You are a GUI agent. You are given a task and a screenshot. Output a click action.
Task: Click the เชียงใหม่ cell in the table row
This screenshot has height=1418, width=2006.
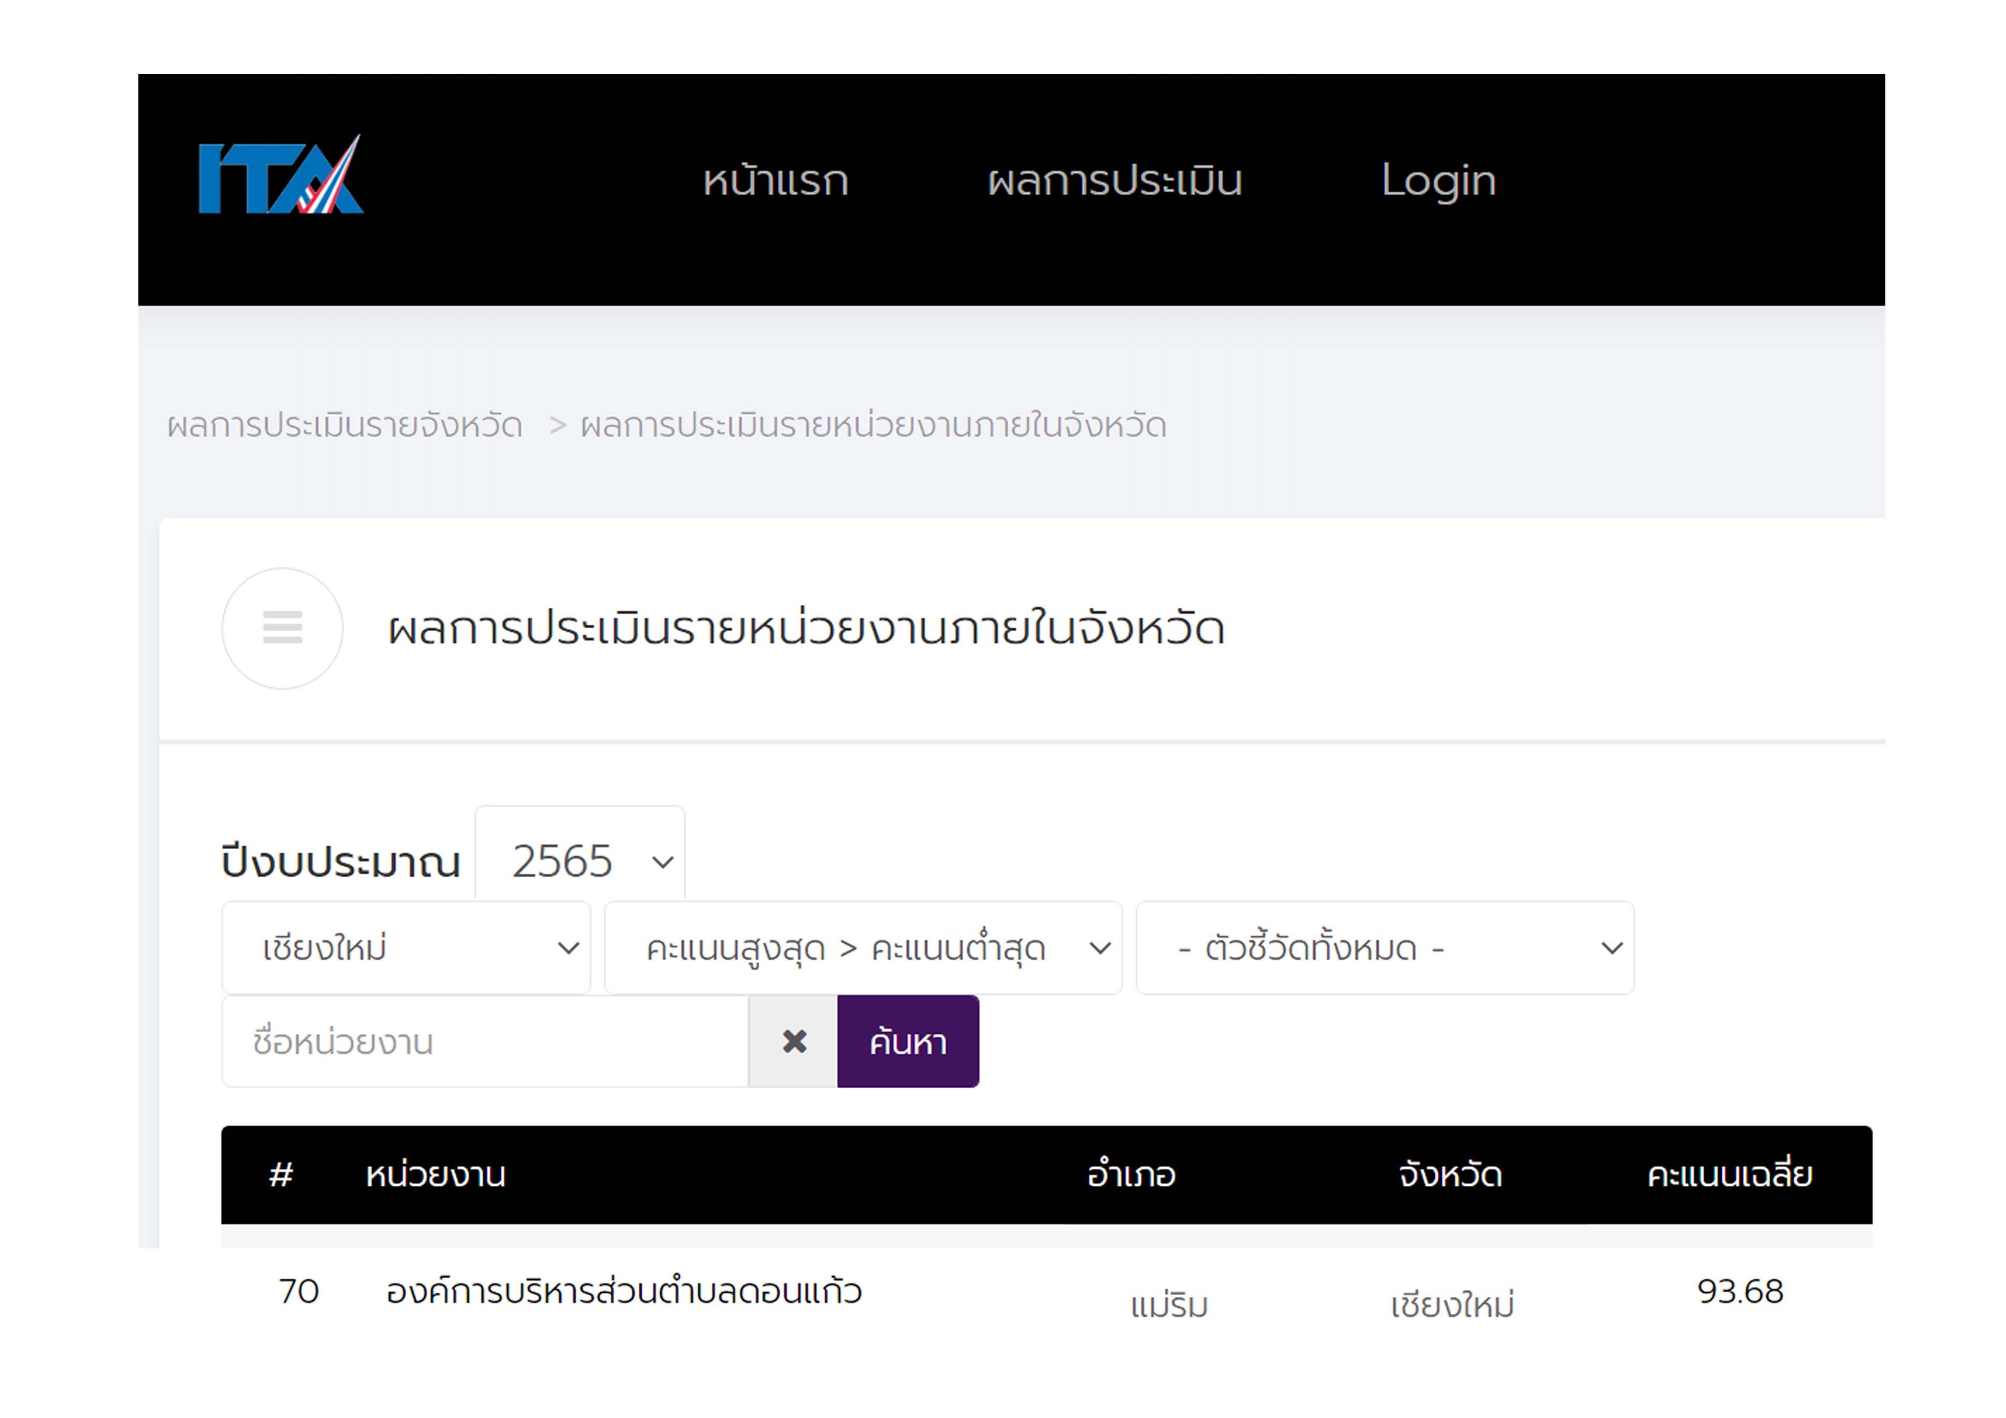(x=1452, y=1304)
